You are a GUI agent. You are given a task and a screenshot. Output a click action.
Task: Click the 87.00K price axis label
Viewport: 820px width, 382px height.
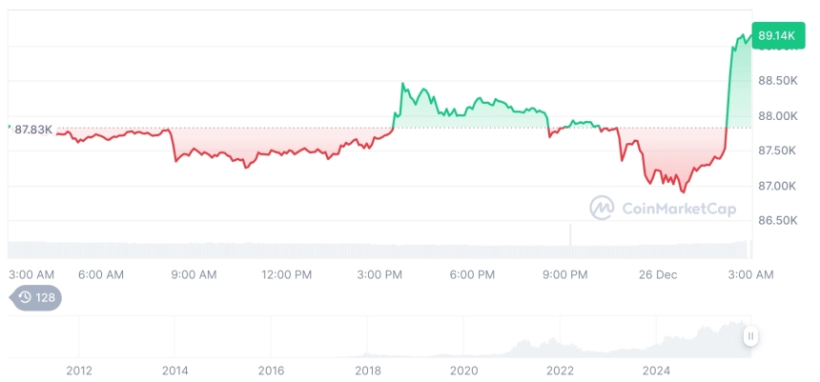[777, 186]
